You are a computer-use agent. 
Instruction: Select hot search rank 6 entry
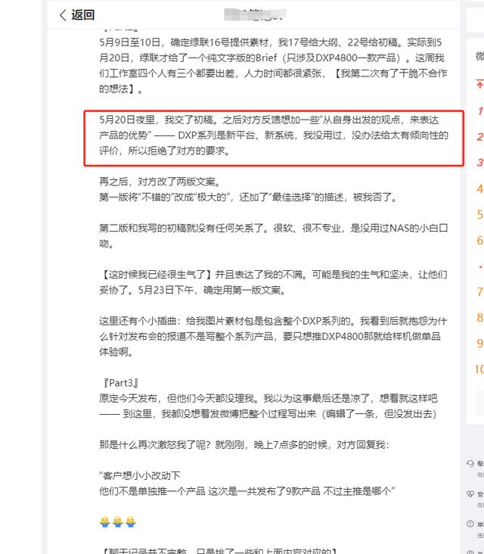480,240
